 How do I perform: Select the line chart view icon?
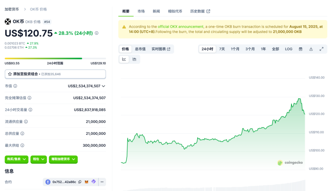coord(124,59)
